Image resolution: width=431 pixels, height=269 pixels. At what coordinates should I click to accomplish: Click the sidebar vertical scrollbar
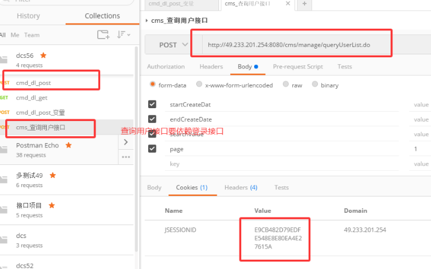click(136, 150)
